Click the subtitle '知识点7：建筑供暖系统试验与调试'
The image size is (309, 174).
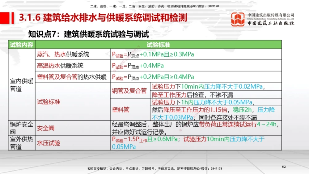tap(88, 34)
